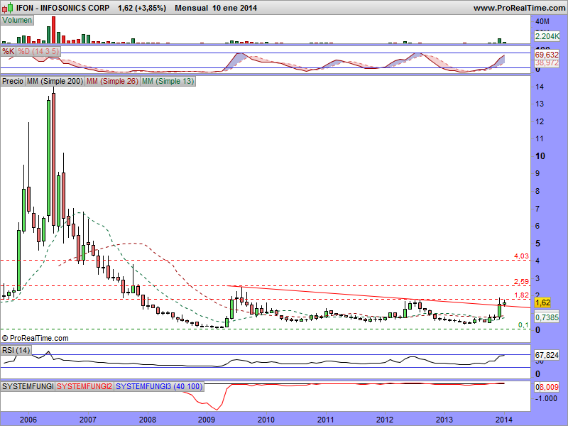This screenshot has width=568, height=426.
Task: Click 12 on the price axis
Action: click(x=540, y=121)
